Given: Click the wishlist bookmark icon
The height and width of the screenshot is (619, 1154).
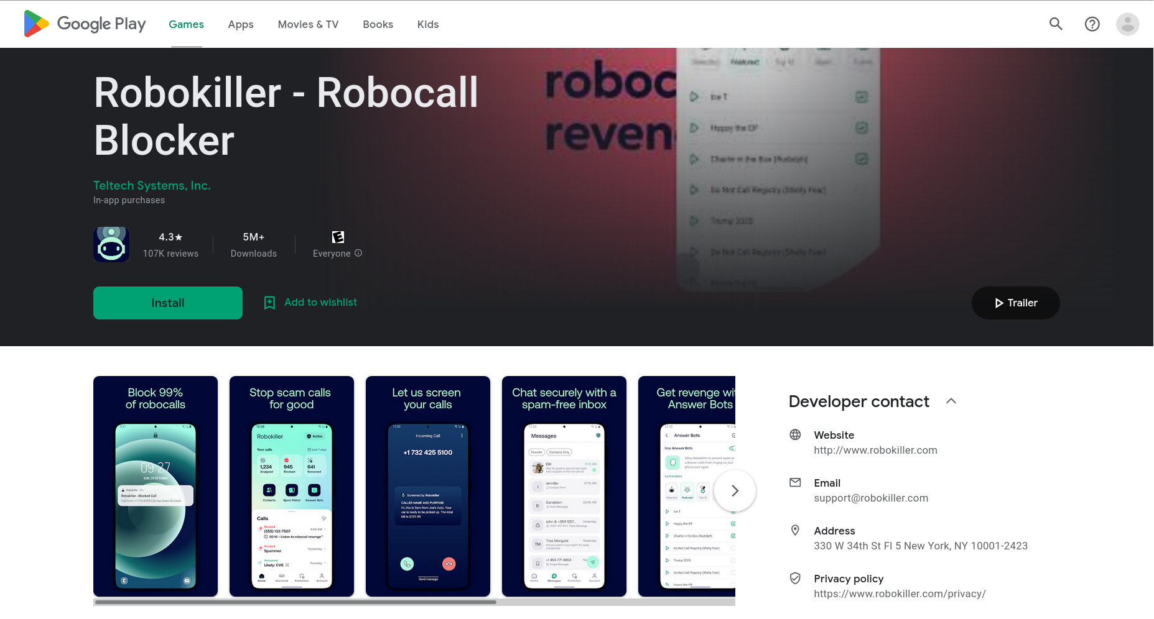Looking at the screenshot, I should [x=269, y=303].
